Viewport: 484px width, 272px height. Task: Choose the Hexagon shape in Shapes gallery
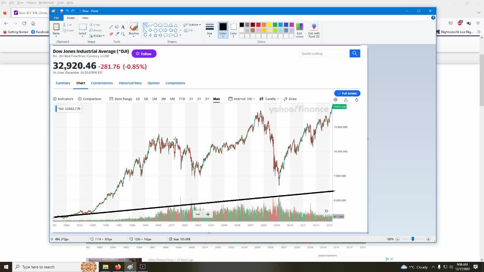pyautogui.click(x=160, y=30)
